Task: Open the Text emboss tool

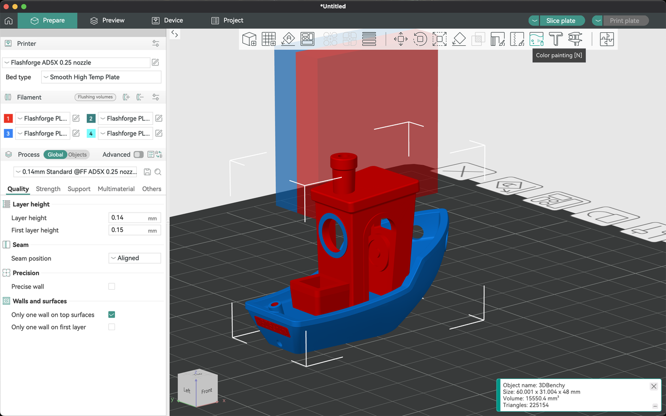Action: (x=556, y=39)
